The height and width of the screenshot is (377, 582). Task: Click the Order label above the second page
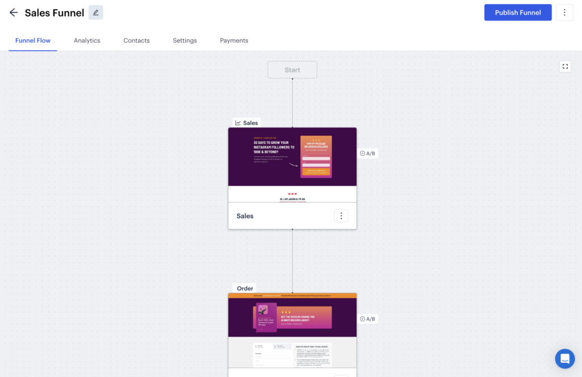coord(244,288)
